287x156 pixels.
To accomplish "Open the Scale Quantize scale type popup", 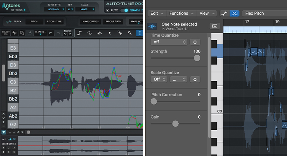I will tap(178, 79).
